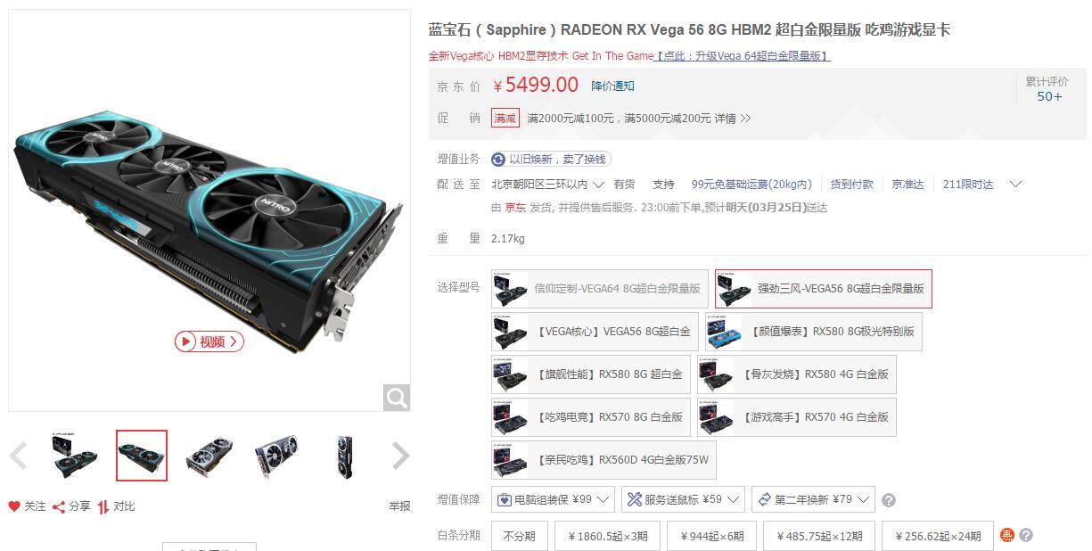Click the 降价通知 price alert link

613,86
